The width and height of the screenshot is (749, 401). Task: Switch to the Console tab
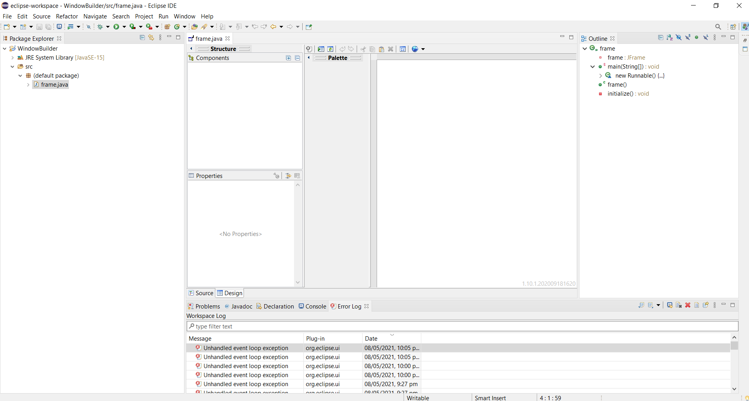tap(312, 307)
